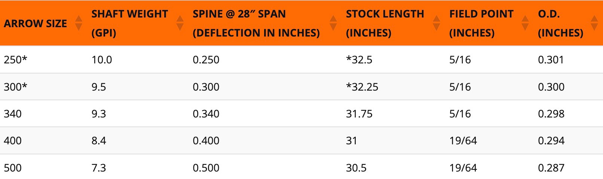Select the 250* arrow size cell
This screenshot has width=603, height=179.
pyautogui.click(x=16, y=60)
